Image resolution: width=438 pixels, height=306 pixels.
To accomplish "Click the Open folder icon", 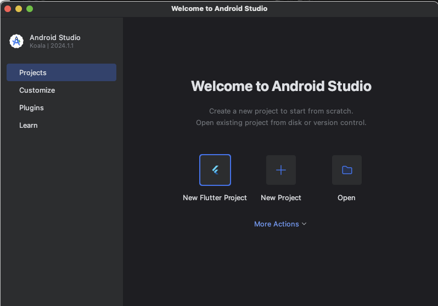I will click(347, 170).
